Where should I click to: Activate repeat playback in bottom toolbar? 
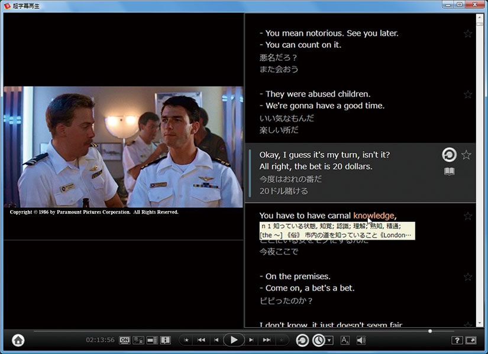tap(302, 340)
